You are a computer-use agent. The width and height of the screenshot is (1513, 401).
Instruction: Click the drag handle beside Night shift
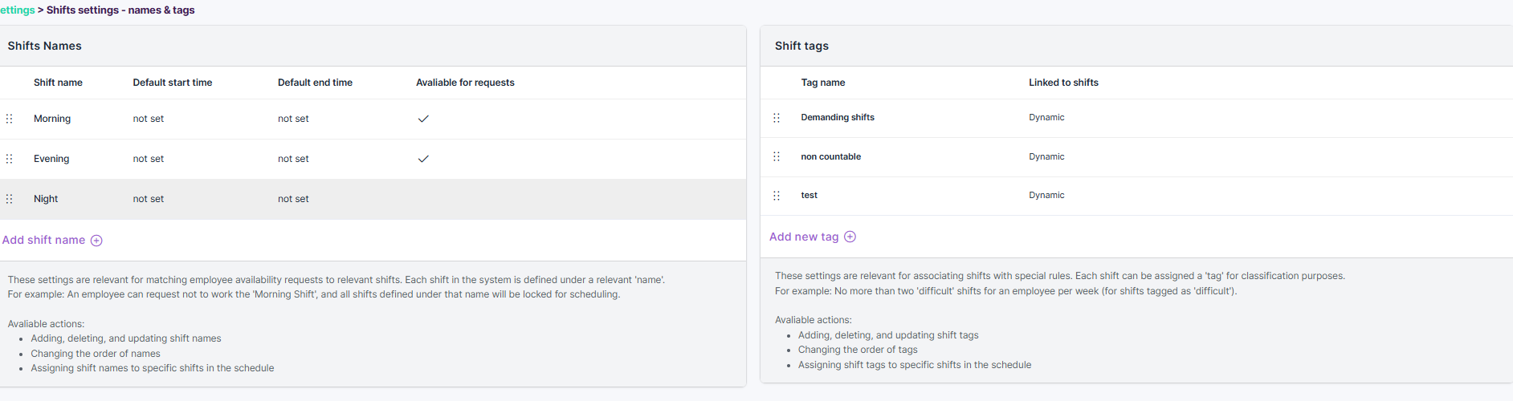[x=10, y=199]
